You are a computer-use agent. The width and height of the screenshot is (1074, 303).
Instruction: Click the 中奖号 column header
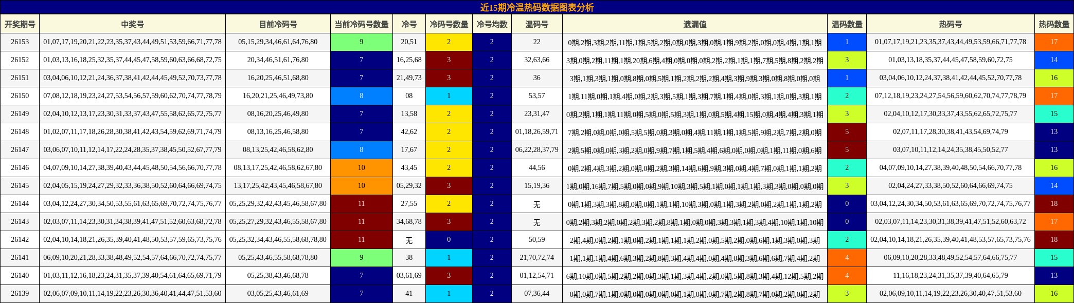pyautogui.click(x=132, y=24)
